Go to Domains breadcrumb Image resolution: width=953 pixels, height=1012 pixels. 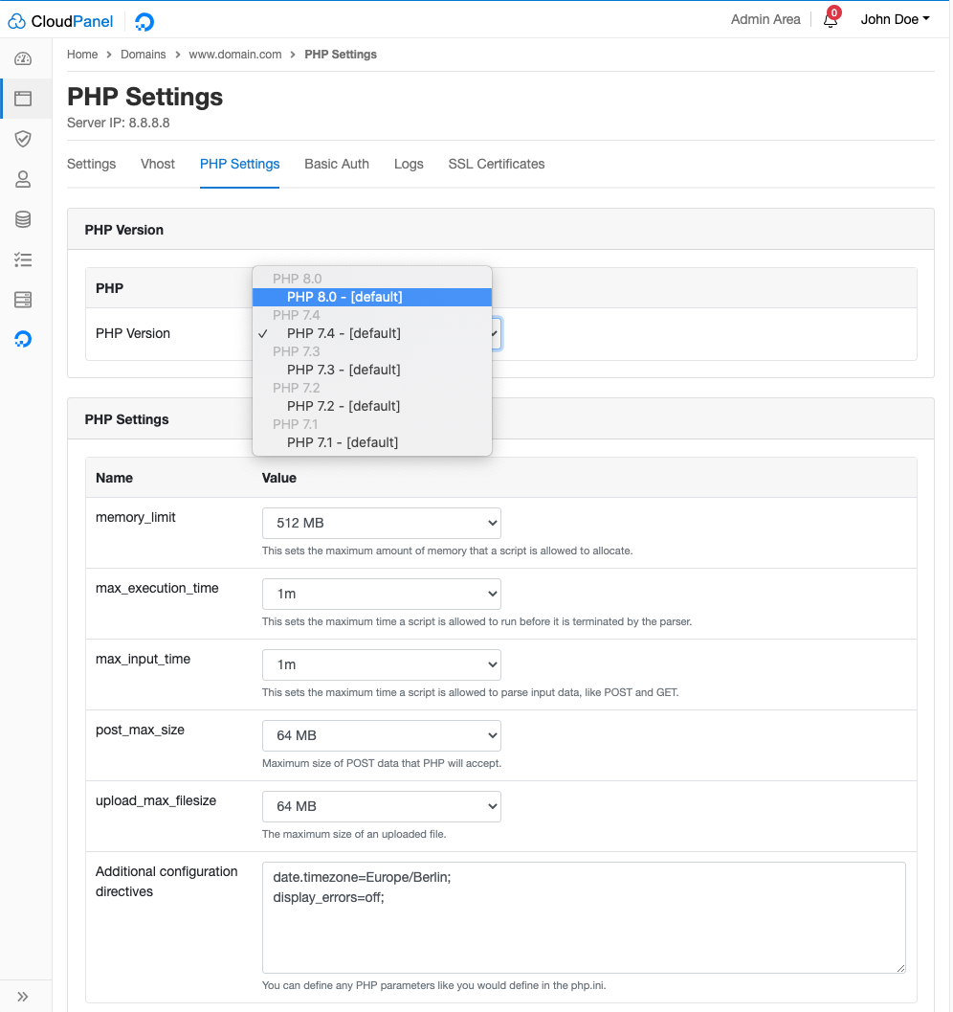(144, 55)
